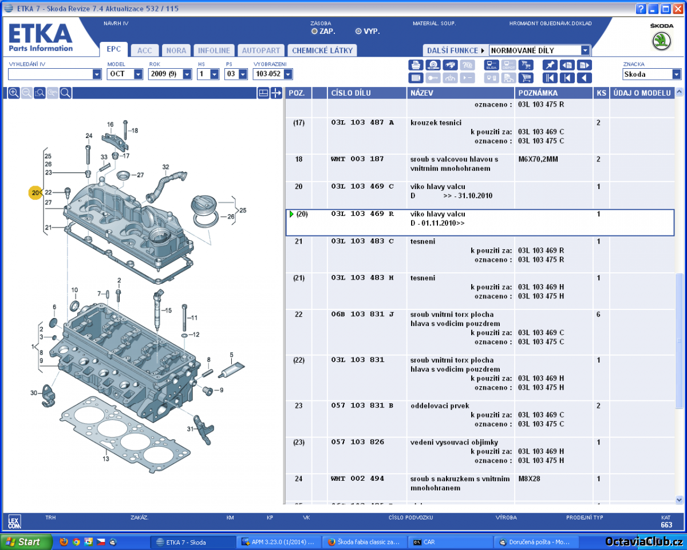The width and height of the screenshot is (687, 550).
Task: Toggle the diagram panel layout icon
Action: click(x=263, y=93)
